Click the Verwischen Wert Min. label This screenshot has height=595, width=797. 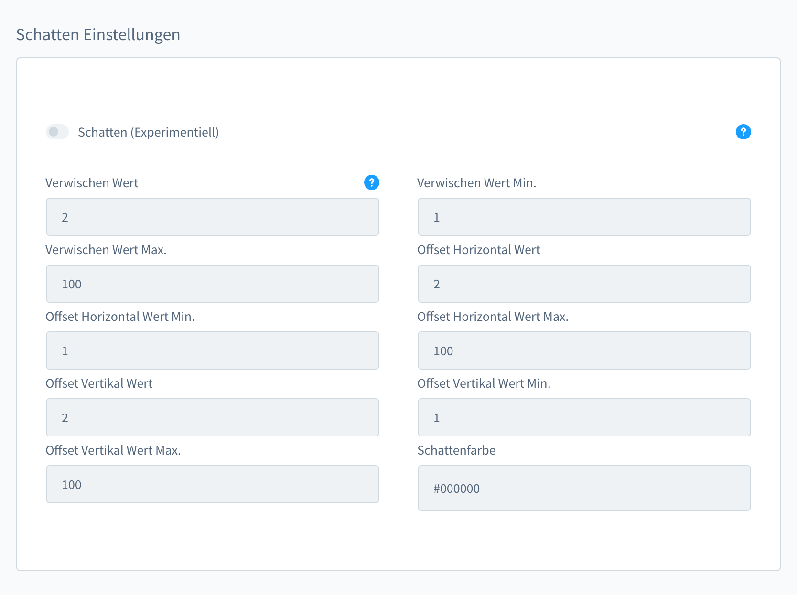477,183
